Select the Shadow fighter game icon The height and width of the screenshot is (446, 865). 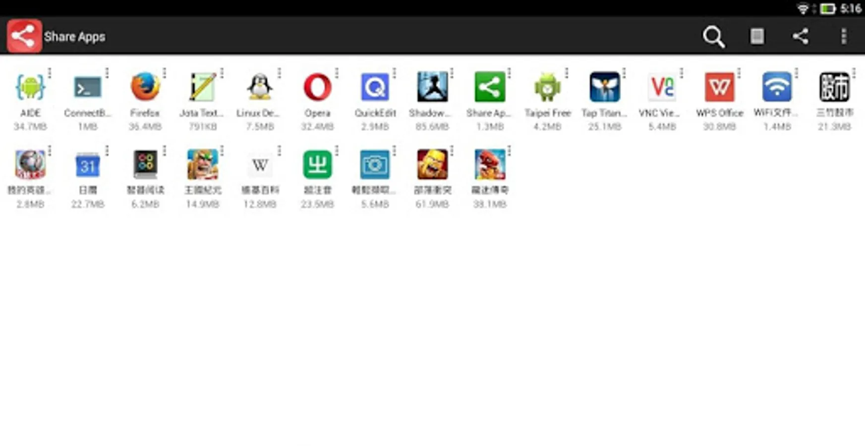point(432,87)
